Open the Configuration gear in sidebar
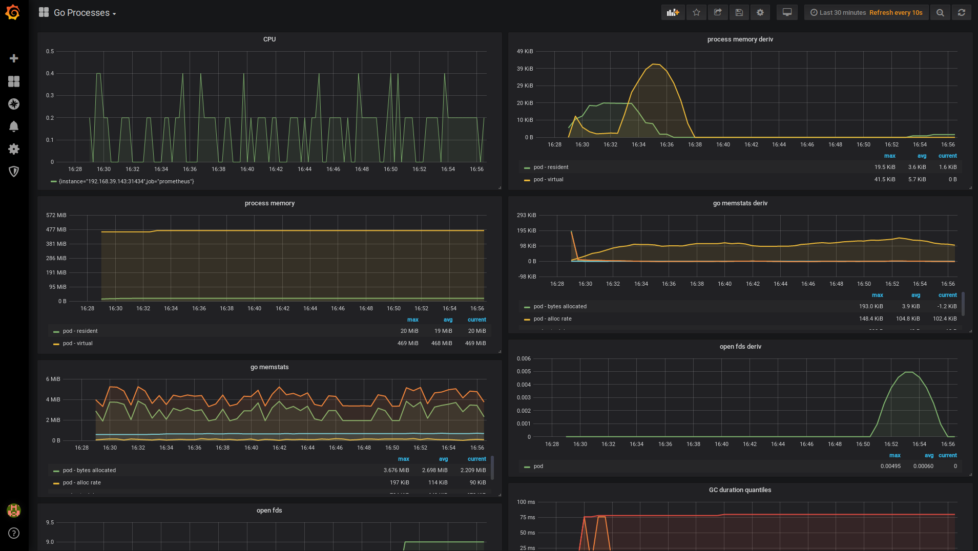 click(14, 149)
